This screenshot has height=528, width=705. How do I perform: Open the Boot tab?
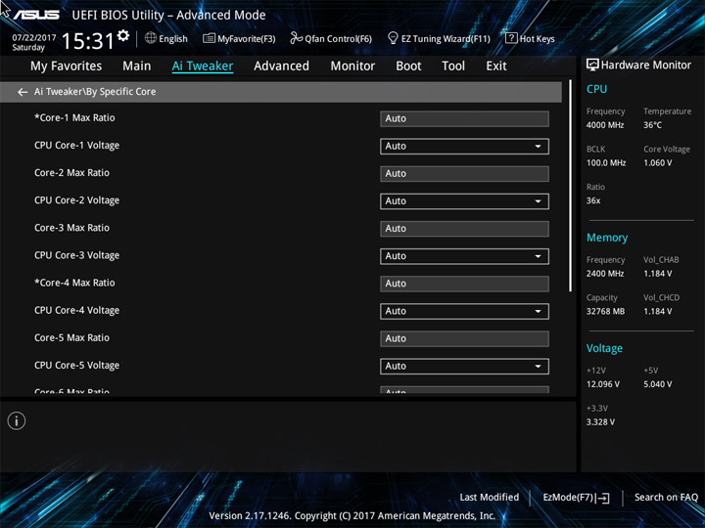tap(408, 66)
